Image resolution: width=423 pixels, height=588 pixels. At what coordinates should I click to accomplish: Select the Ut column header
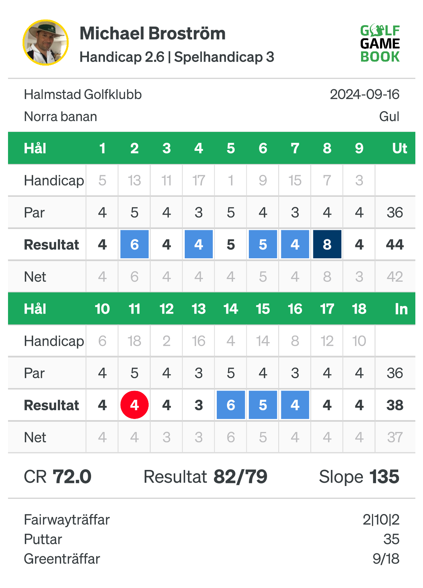click(x=399, y=148)
